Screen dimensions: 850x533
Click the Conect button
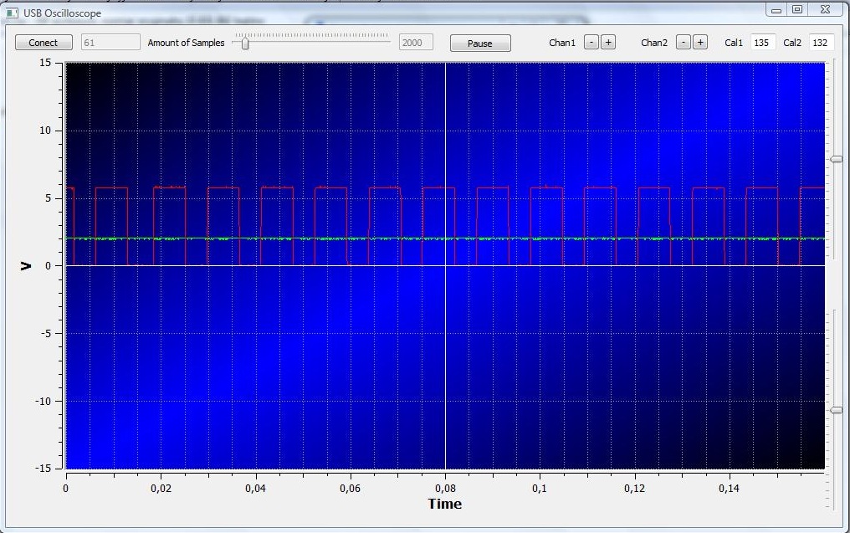pos(44,43)
